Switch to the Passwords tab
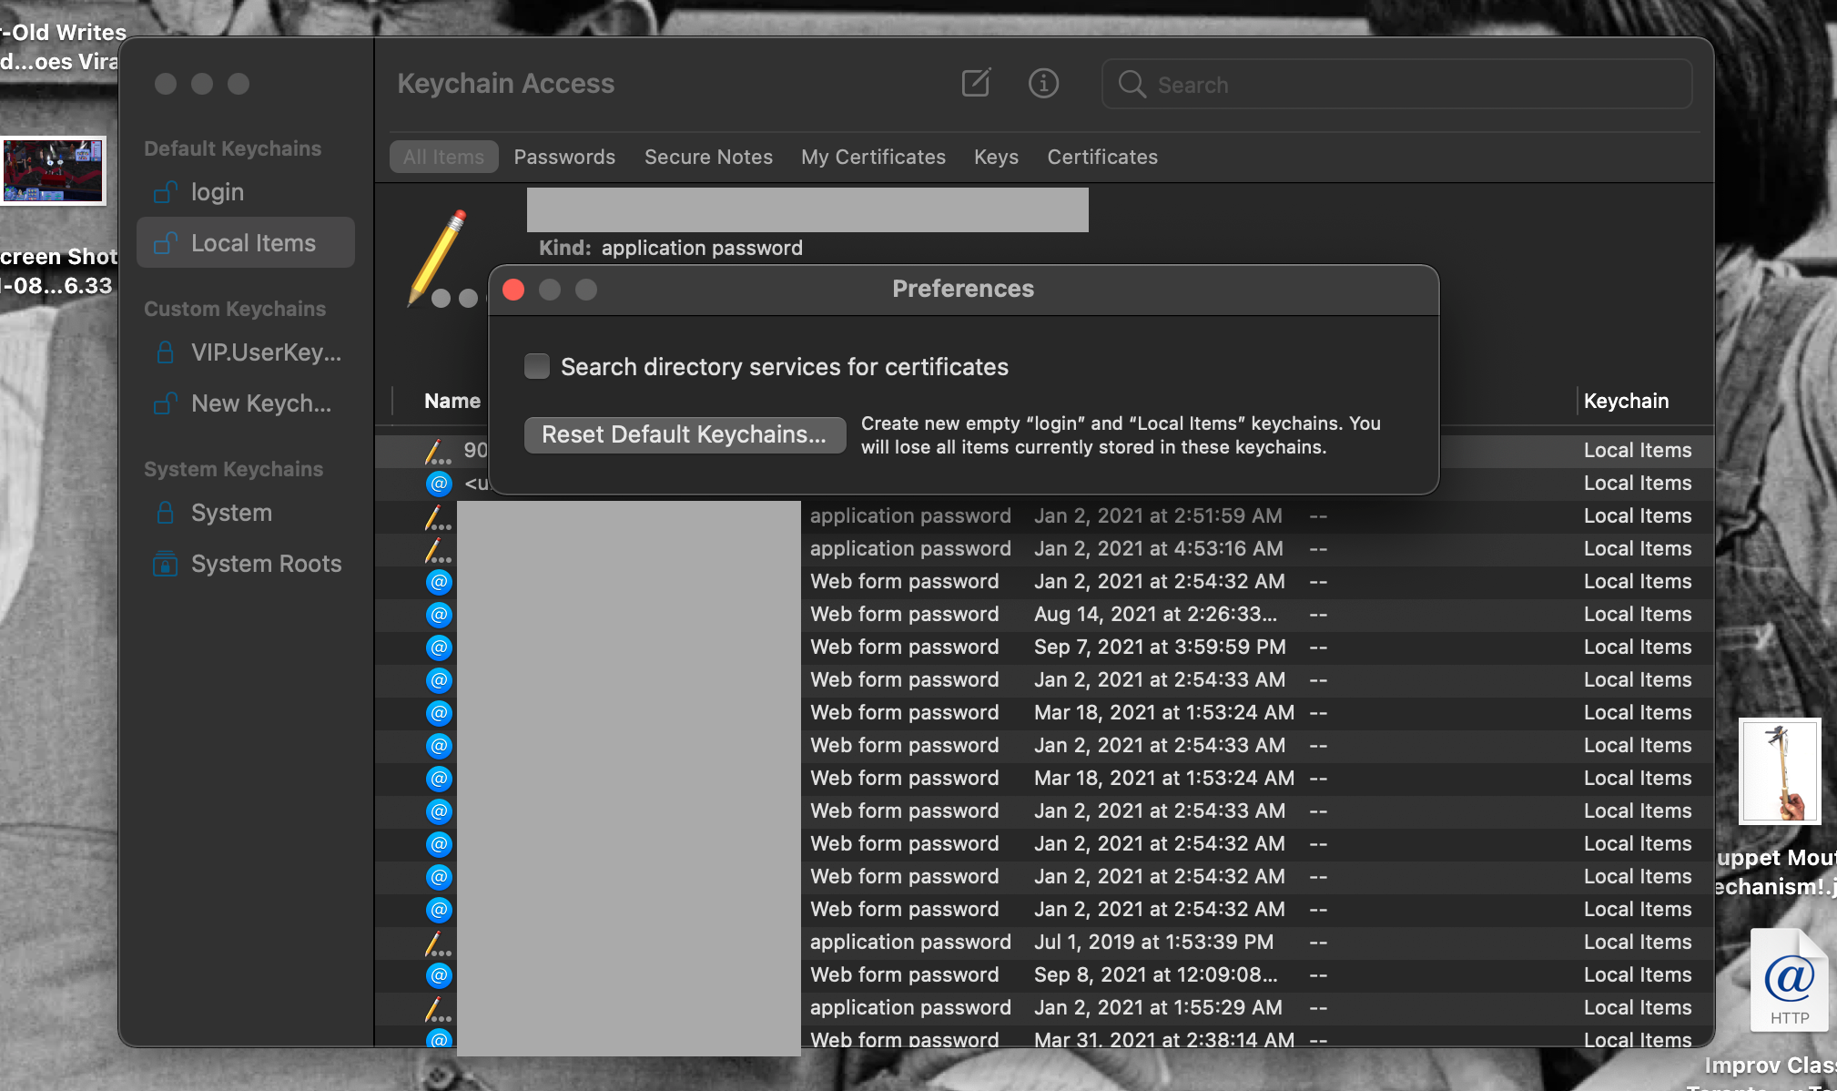Screen dimensions: 1837x1091 [564, 157]
